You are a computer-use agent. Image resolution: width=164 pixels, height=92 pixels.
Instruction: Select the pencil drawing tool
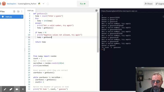coord(5,89)
